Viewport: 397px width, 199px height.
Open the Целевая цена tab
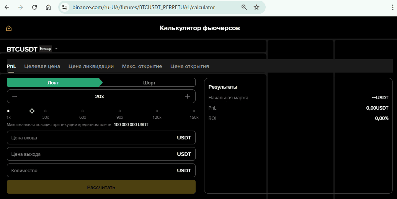tap(42, 66)
